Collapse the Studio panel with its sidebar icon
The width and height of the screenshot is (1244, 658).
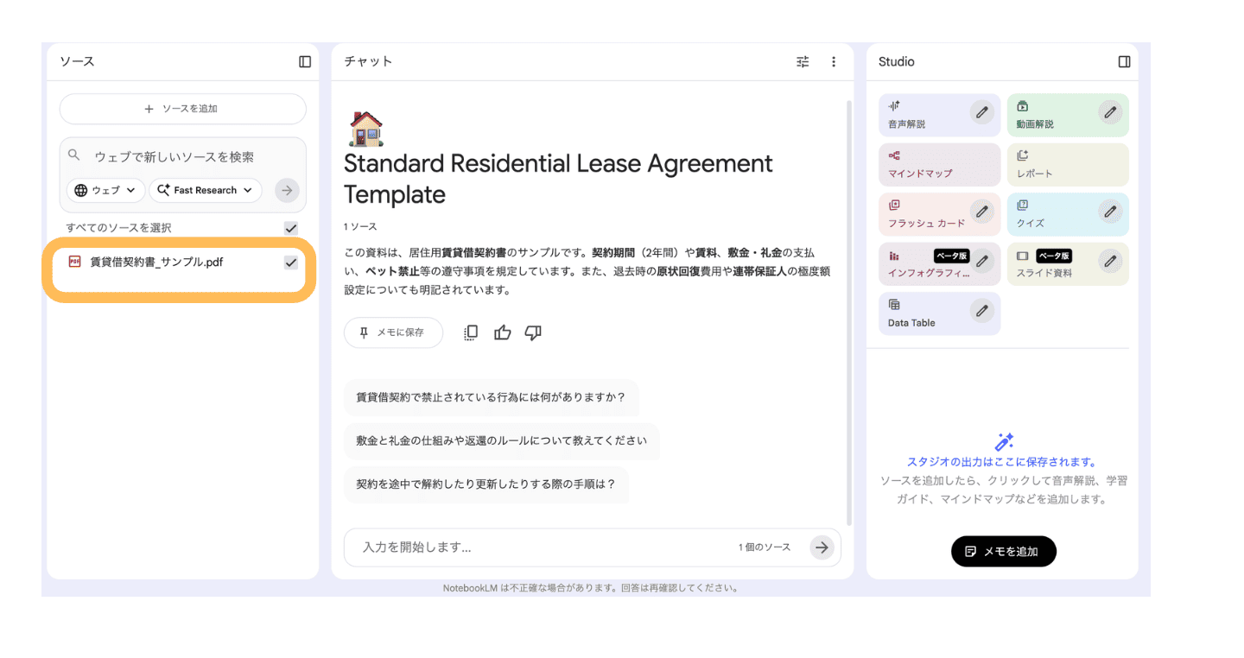click(x=1124, y=61)
